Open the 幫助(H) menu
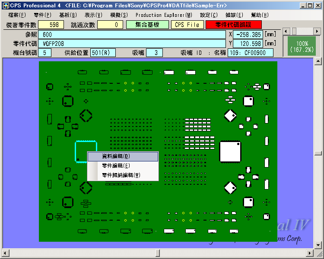Viewport: 324px width, 259px height. point(260,15)
